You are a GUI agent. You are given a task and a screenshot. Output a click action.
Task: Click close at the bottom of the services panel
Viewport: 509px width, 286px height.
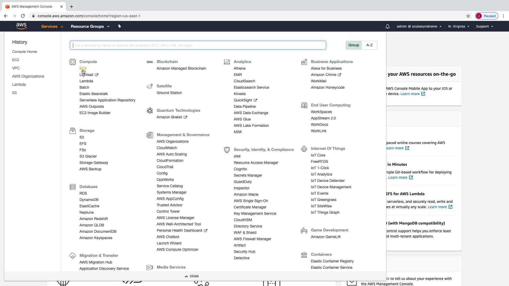click(192, 276)
